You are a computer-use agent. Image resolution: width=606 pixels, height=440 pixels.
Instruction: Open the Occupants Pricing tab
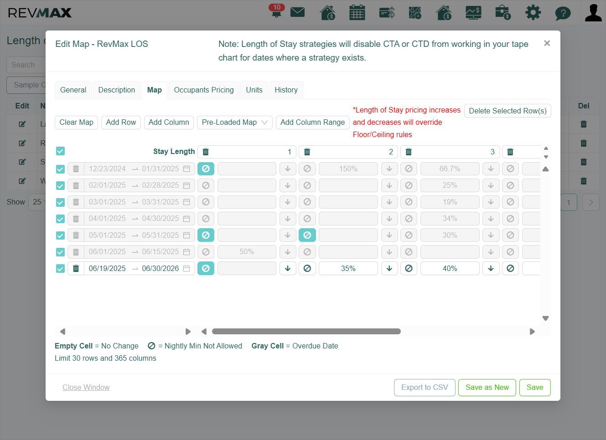click(x=204, y=90)
